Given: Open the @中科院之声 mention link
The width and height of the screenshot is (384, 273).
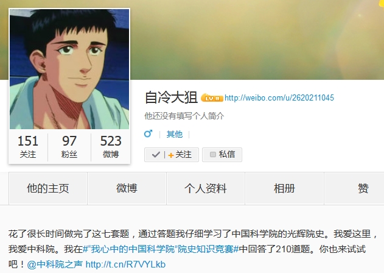Looking at the screenshot, I should point(55,264).
